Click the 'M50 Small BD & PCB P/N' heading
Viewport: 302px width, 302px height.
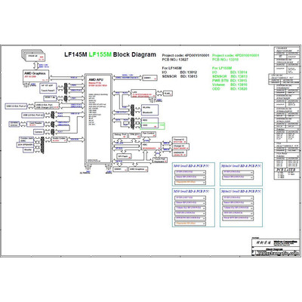pos(192,192)
